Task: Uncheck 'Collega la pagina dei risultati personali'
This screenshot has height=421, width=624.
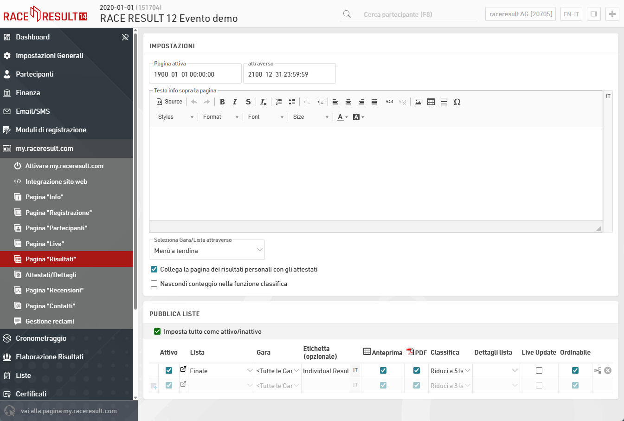Action: tap(154, 269)
